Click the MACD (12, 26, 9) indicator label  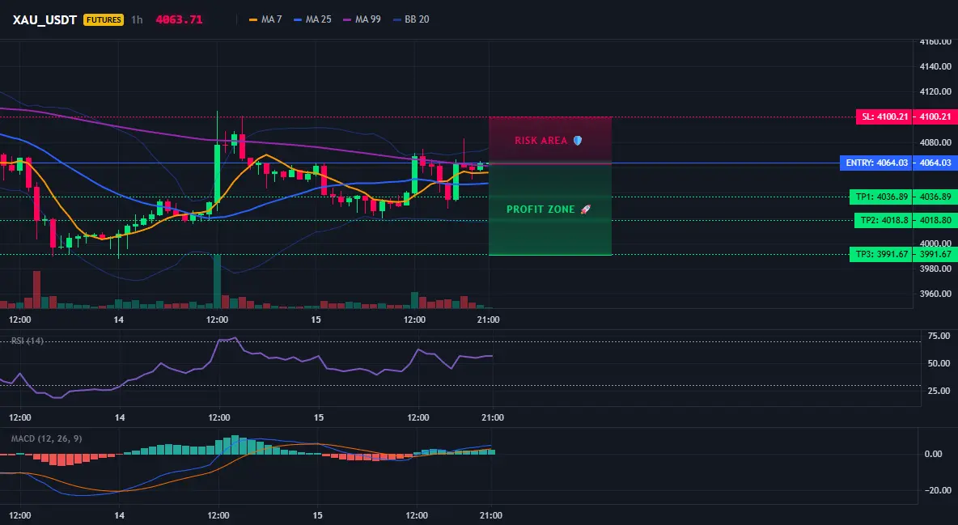coord(46,438)
